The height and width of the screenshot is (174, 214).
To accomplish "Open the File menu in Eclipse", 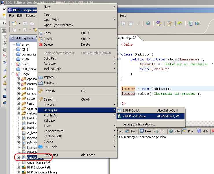I will click(x=11, y=16).
